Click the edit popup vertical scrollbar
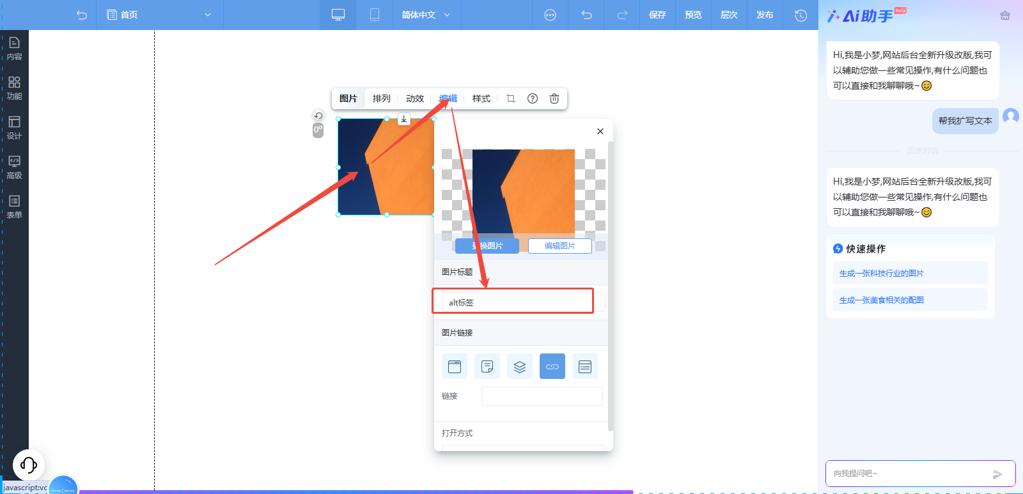The height and width of the screenshot is (494, 1023). coord(611,286)
